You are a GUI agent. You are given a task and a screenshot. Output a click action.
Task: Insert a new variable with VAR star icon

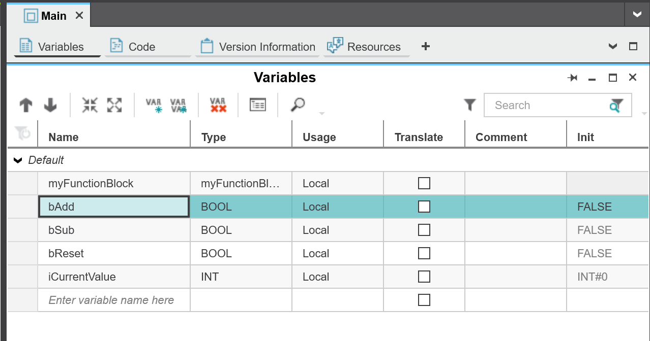(154, 105)
